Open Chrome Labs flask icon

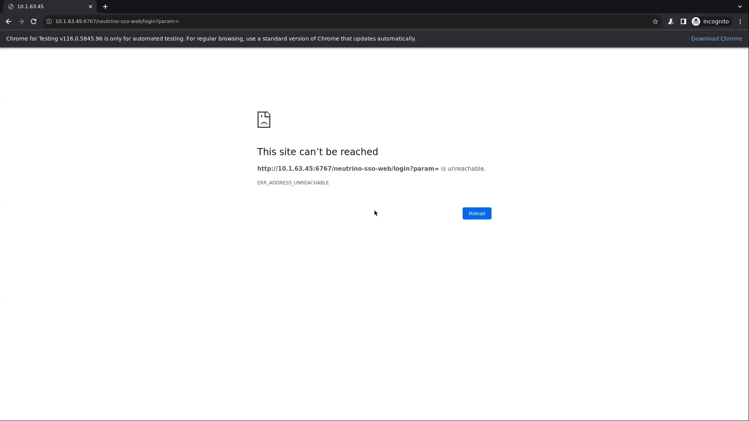(x=671, y=21)
